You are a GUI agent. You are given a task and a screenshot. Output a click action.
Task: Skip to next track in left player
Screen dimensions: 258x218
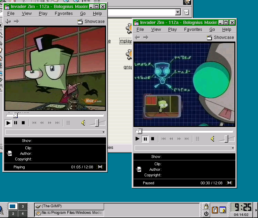point(57,123)
